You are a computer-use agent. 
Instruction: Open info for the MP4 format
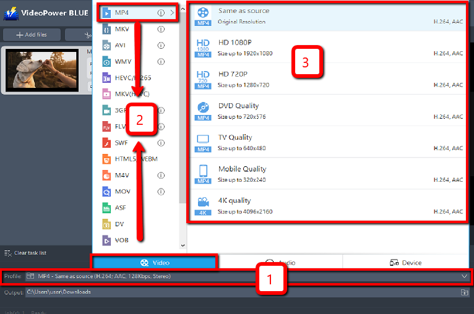(x=161, y=13)
